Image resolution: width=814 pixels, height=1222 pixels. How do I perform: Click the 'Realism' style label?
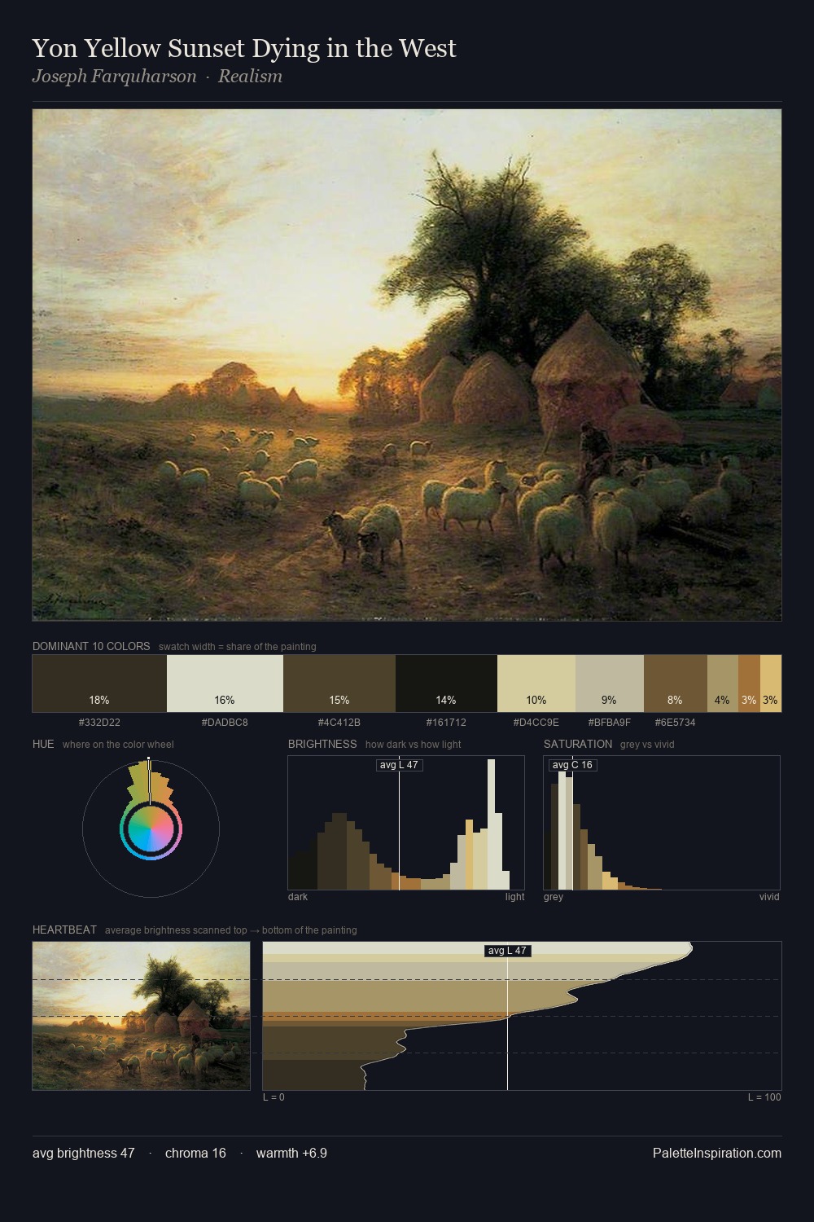pyautogui.click(x=250, y=77)
